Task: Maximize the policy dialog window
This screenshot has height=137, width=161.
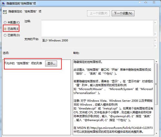Action: [x=146, y=2]
